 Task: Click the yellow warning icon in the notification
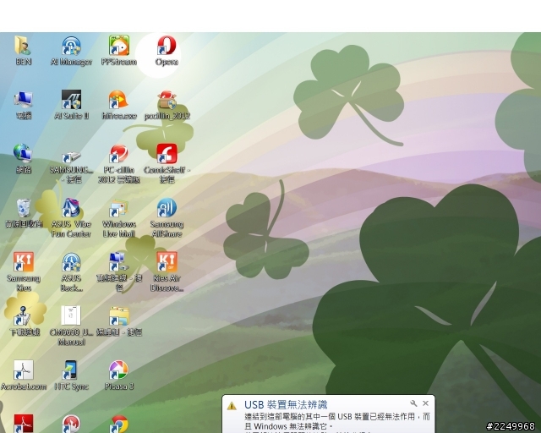click(x=232, y=405)
